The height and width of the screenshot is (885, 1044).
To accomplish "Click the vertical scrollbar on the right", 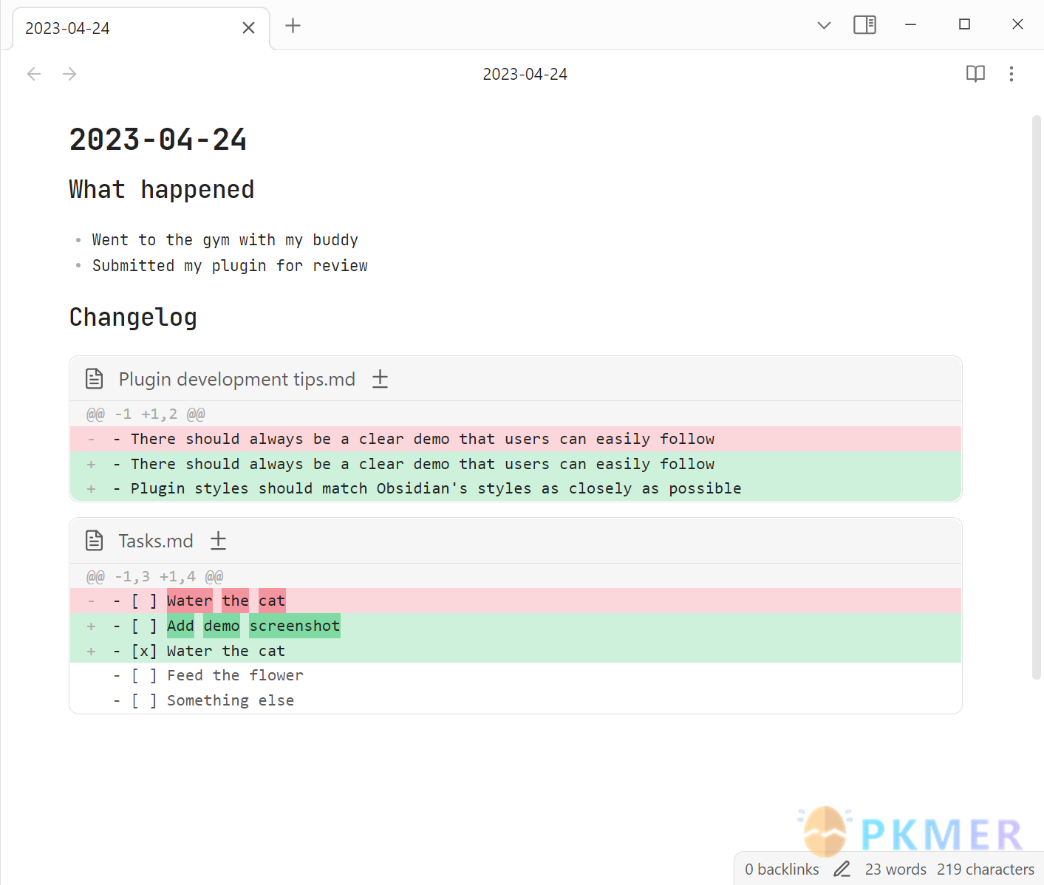I will point(1037,397).
